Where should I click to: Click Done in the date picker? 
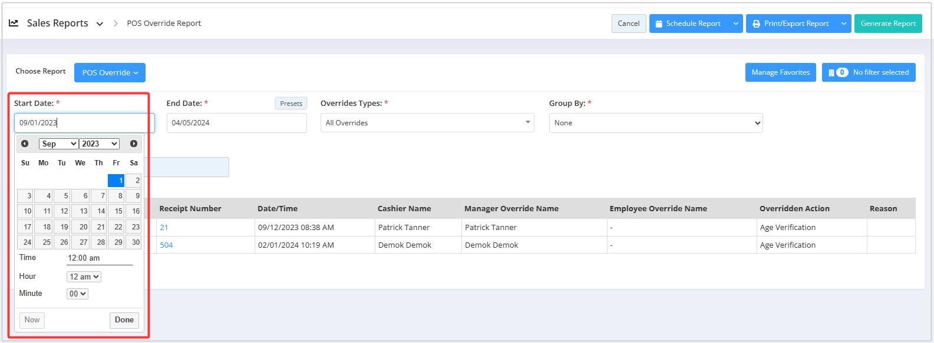124,320
